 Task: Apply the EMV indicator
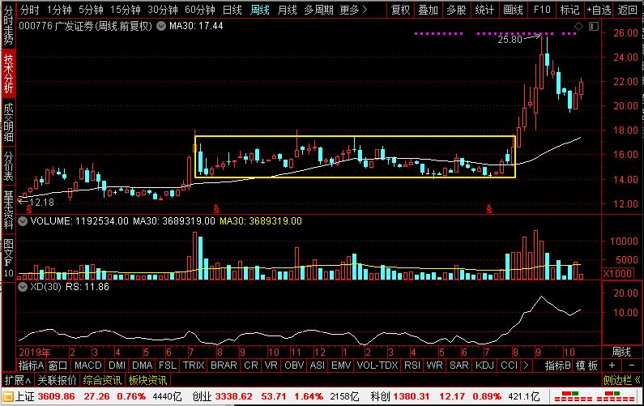point(341,365)
